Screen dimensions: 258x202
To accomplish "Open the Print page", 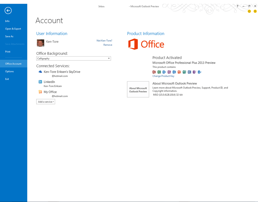I will point(8,52).
